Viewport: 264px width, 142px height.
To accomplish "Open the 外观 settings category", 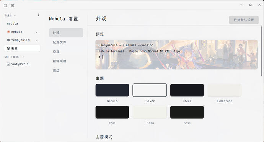I will (66, 33).
